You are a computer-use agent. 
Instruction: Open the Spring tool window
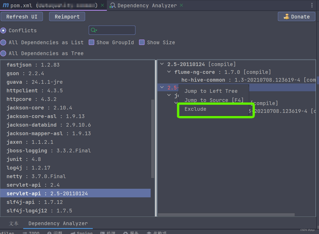(x=81, y=233)
